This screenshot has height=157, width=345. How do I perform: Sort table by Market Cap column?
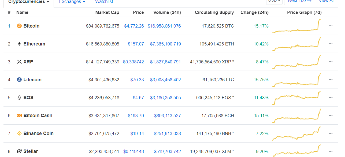click(x=107, y=12)
